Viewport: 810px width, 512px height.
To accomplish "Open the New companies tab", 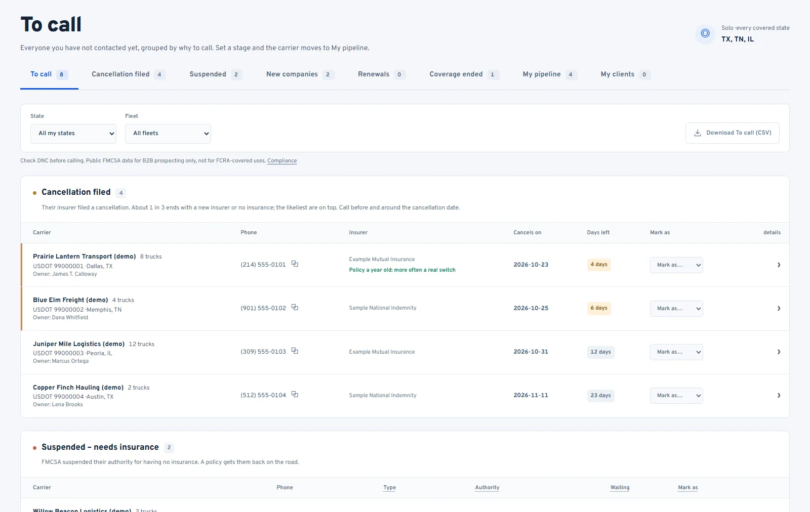I will click(300, 74).
